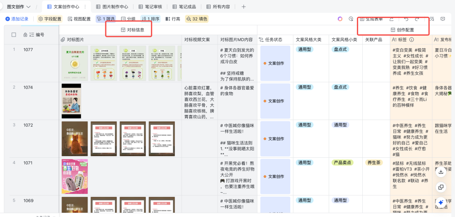The width and height of the screenshot is (455, 217).
Task: Switch to the 所有内容 tab
Action: (218, 7)
